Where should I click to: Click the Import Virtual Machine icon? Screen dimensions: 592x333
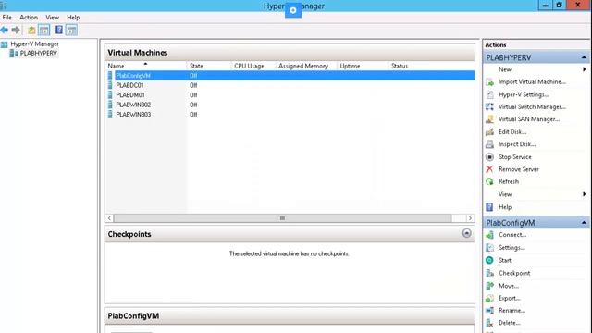tap(489, 82)
